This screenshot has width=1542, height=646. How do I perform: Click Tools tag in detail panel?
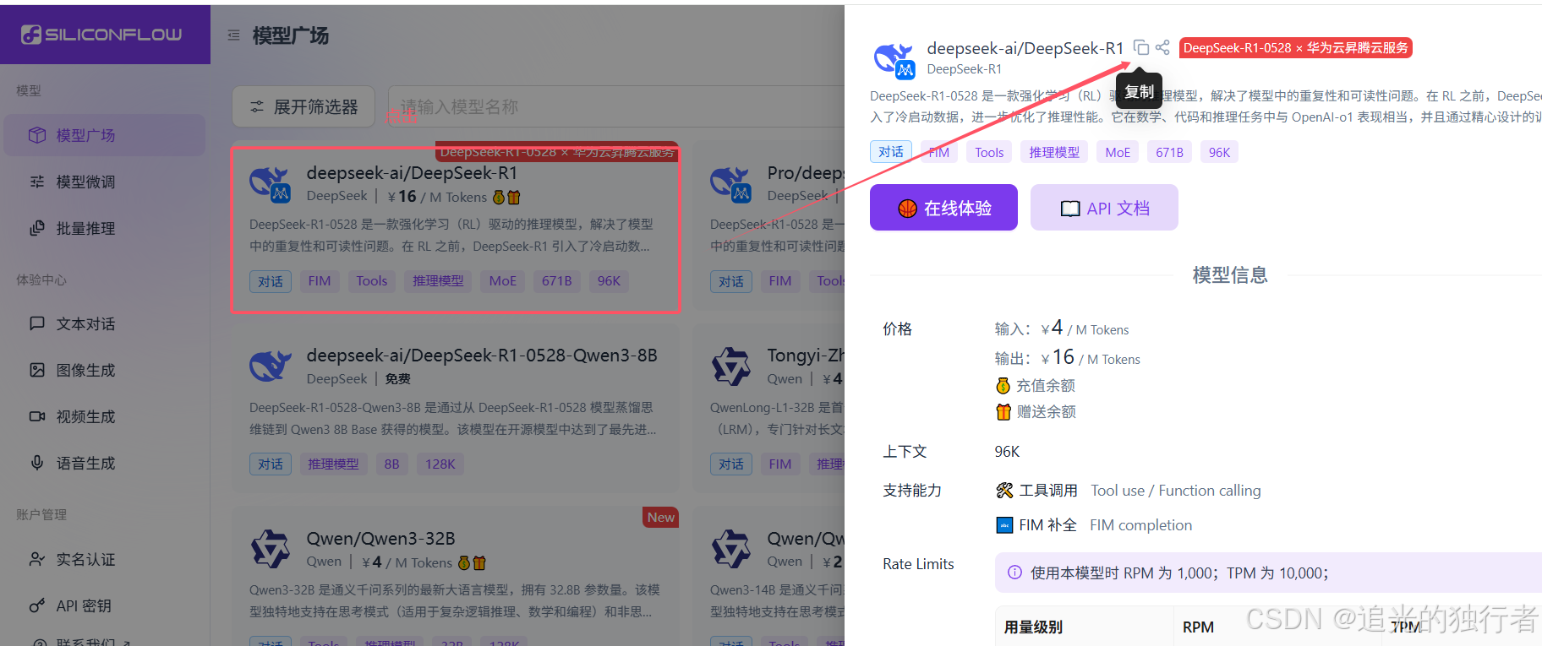point(989,152)
